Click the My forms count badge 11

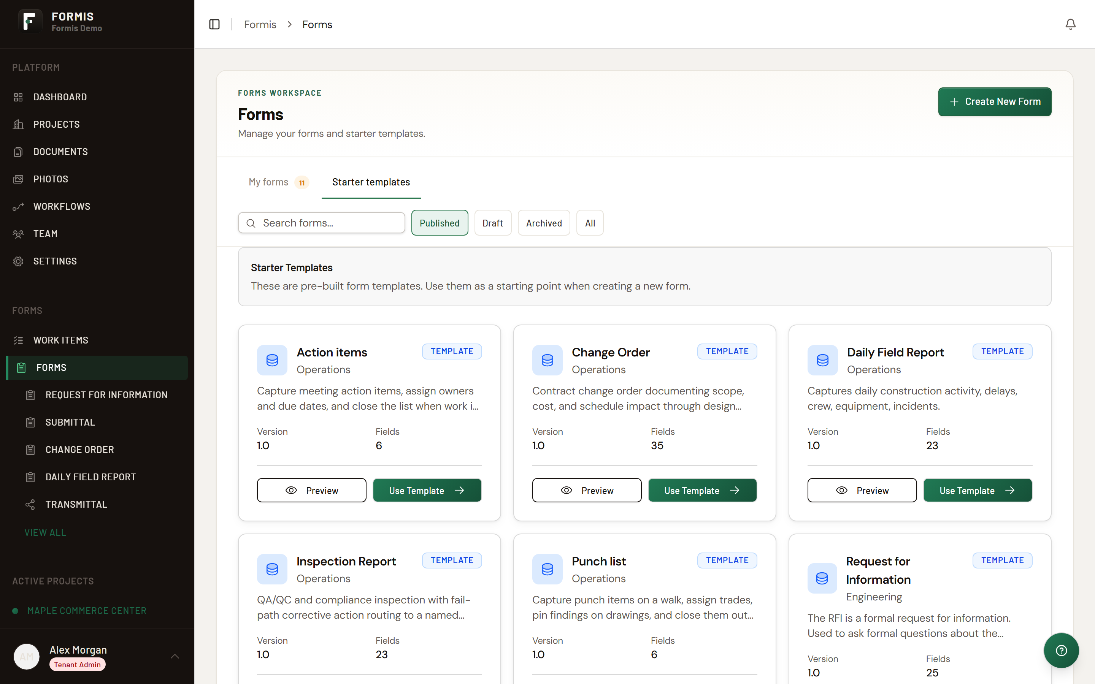click(x=302, y=183)
